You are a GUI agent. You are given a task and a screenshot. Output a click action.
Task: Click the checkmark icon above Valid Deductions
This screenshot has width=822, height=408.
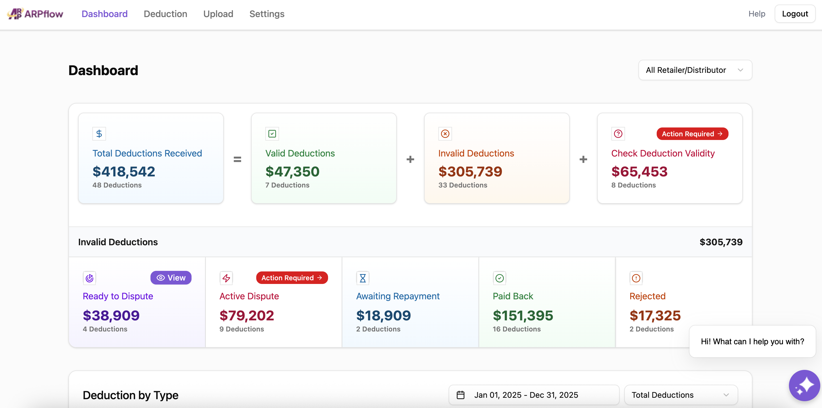point(272,133)
